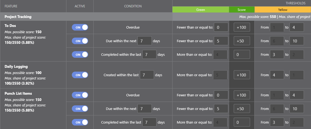Toggle the Daily Logging active switch
Screen dimensions: 311x129
pos(80,75)
